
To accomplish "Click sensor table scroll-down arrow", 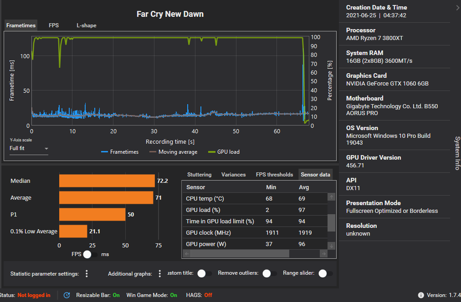I will click(x=331, y=246).
